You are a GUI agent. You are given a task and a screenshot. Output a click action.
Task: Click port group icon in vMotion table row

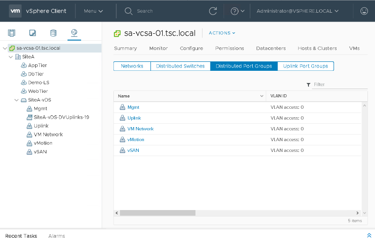click(122, 139)
